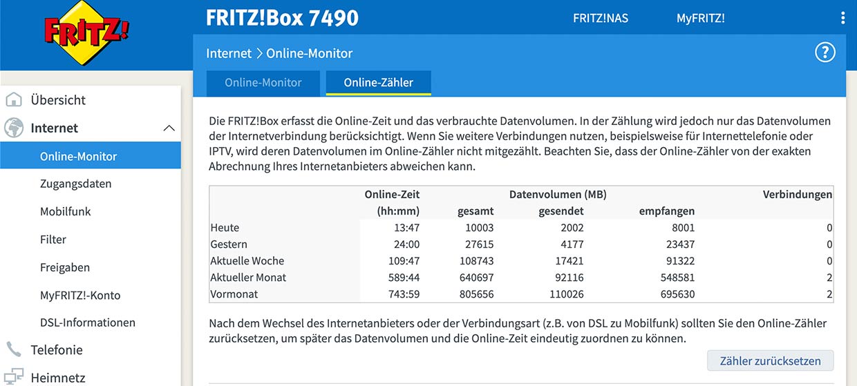The width and height of the screenshot is (857, 386).
Task: Click Vormonat received value 695630
Action: (x=677, y=294)
